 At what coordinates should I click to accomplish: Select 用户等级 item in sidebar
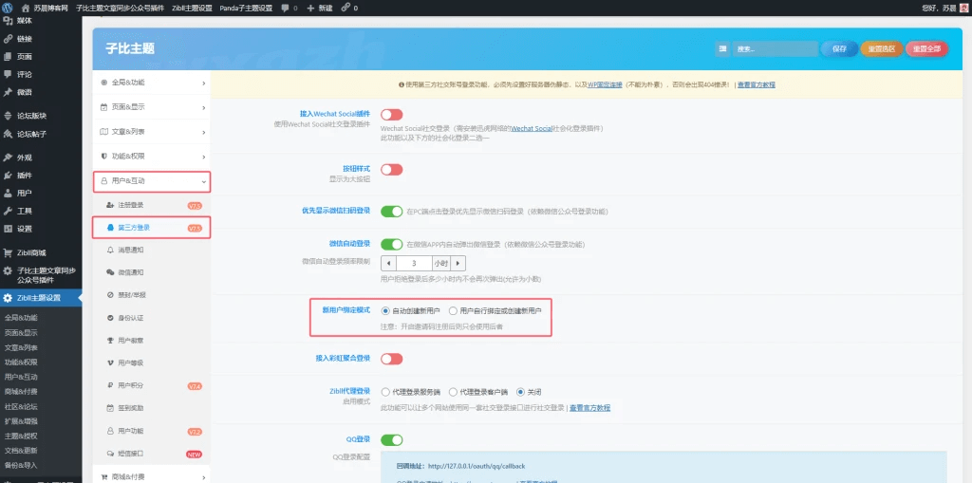pyautogui.click(x=151, y=362)
